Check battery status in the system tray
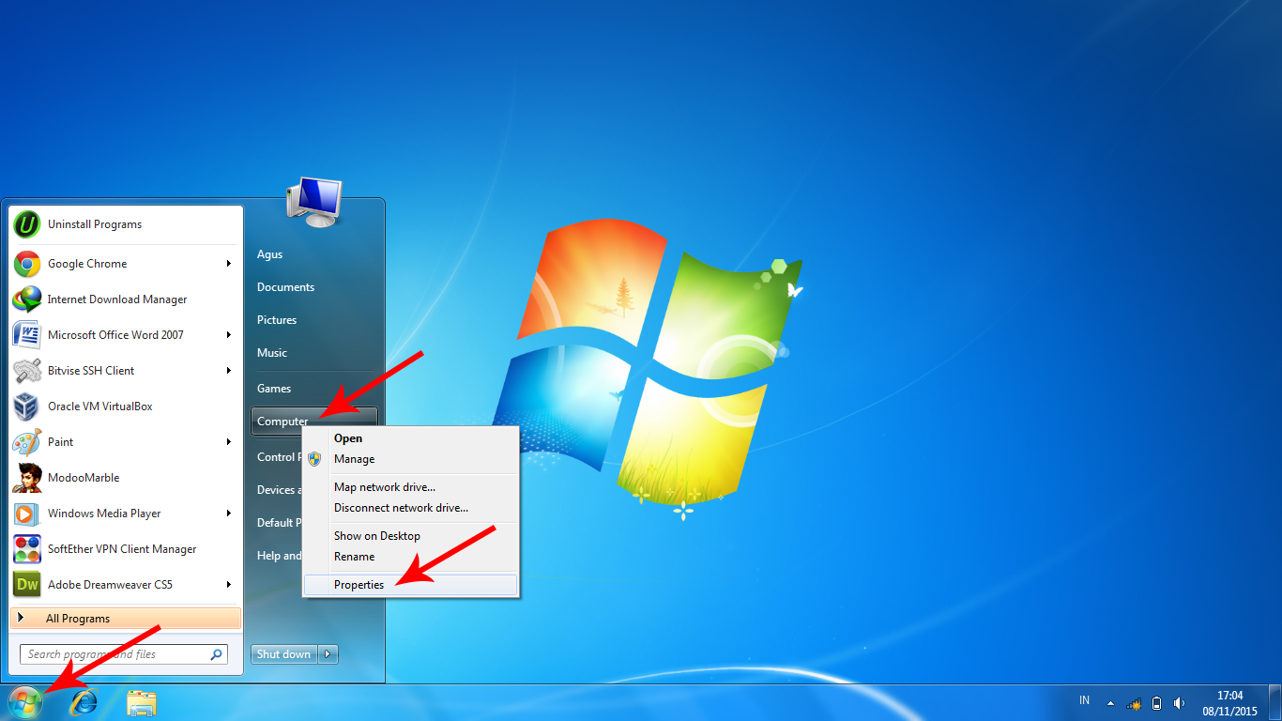The width and height of the screenshot is (1282, 721). [1155, 702]
